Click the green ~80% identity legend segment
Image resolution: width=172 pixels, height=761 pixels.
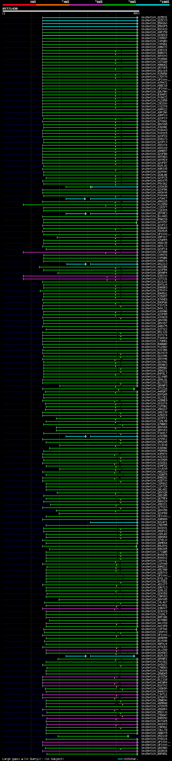(119, 5)
